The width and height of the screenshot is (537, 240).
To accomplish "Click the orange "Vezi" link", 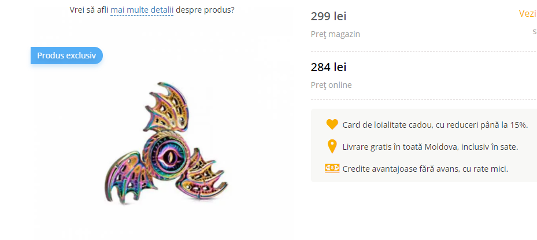I will click(527, 14).
